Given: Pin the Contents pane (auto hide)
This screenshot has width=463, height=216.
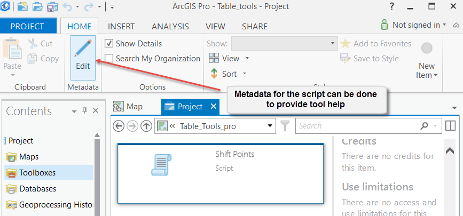Looking at the screenshot, I should (85, 111).
